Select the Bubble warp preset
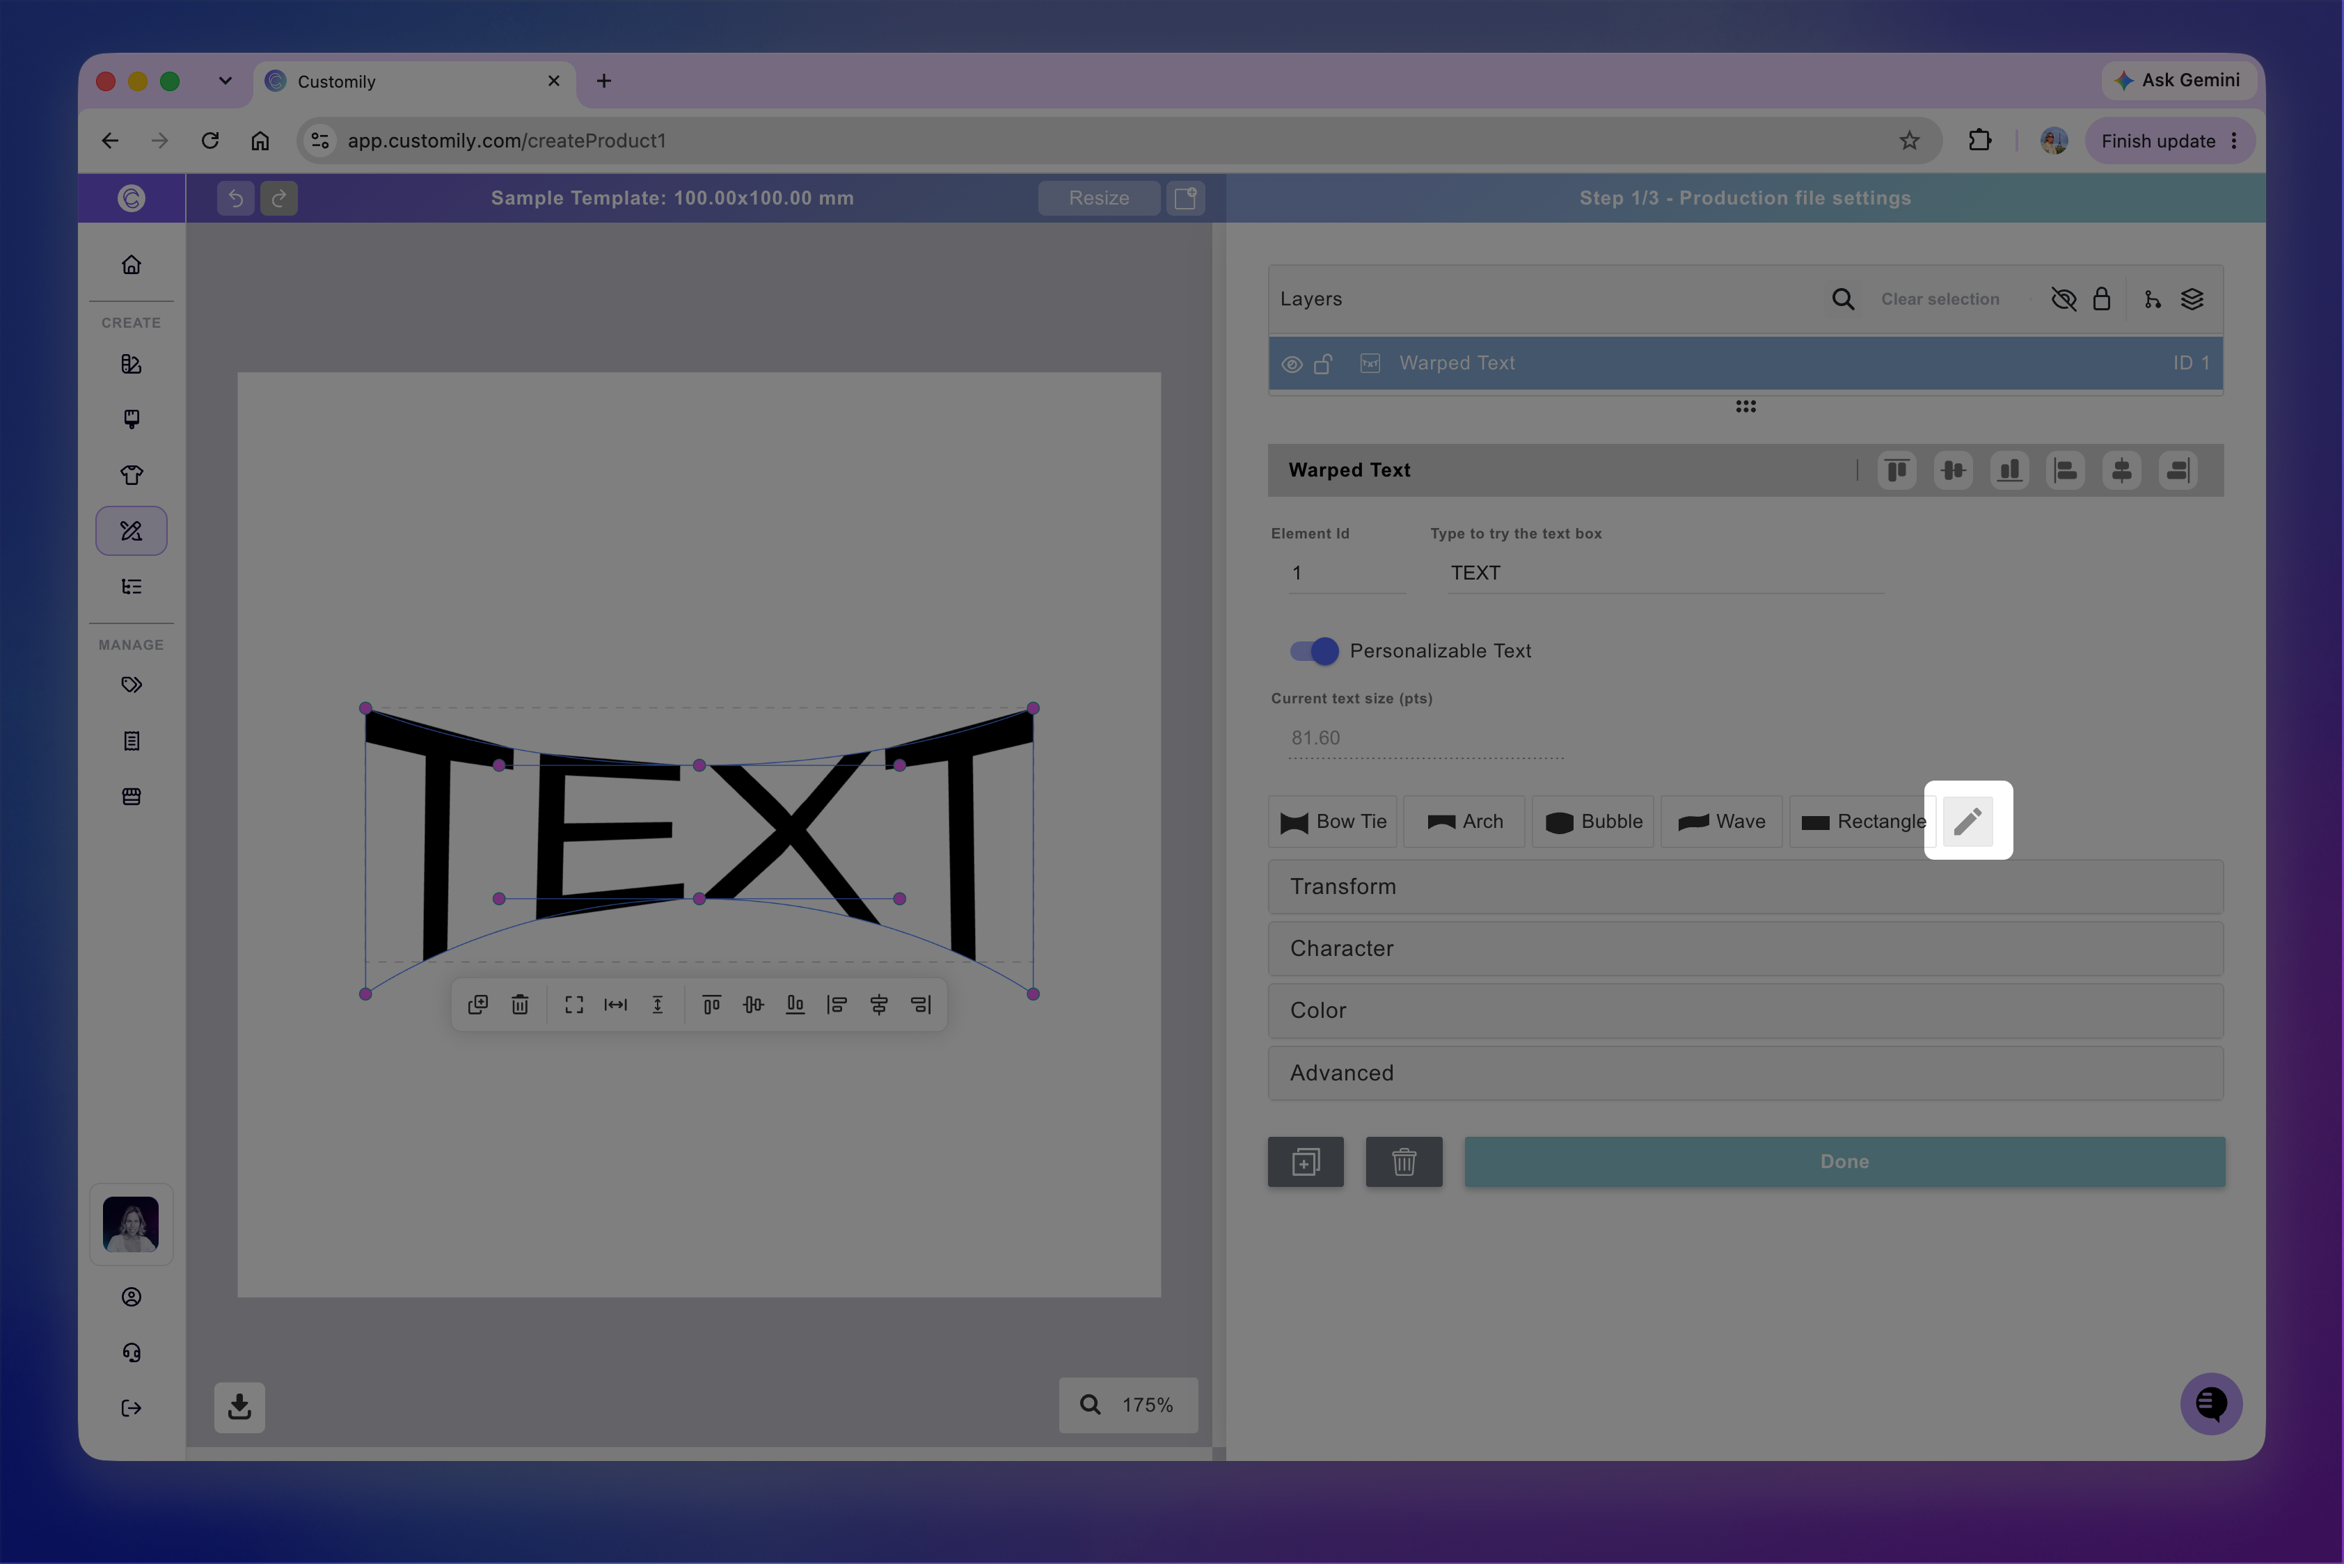 pyautogui.click(x=1594, y=822)
